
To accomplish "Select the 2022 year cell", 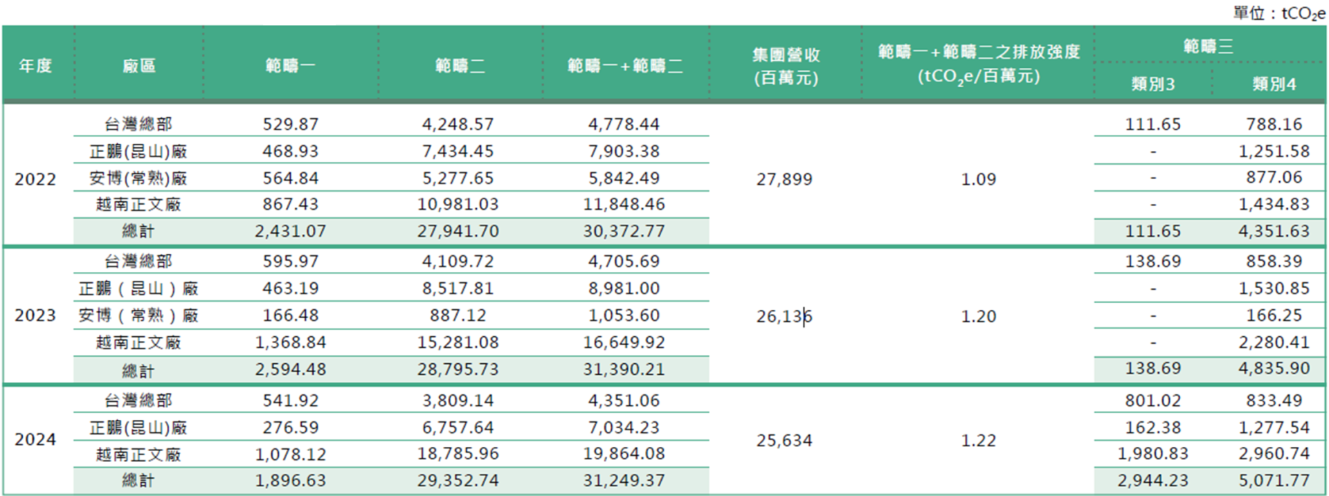I will [x=35, y=179].
